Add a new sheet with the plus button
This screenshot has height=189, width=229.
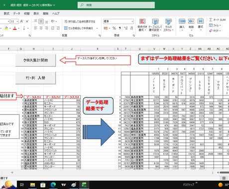click(12, 173)
